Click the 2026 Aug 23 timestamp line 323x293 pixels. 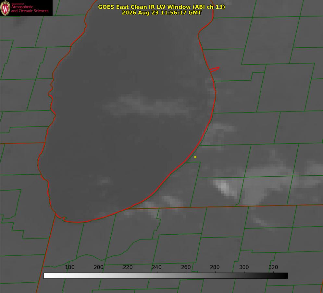point(162,13)
